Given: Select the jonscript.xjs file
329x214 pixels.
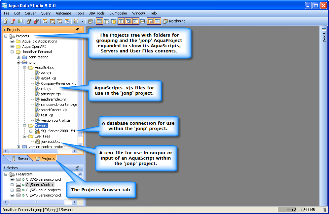Looking at the screenshot, I should pyautogui.click(x=51, y=94).
